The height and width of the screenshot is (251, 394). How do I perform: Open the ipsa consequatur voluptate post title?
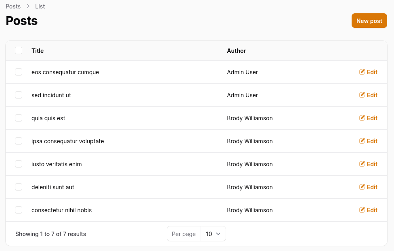[x=67, y=141]
